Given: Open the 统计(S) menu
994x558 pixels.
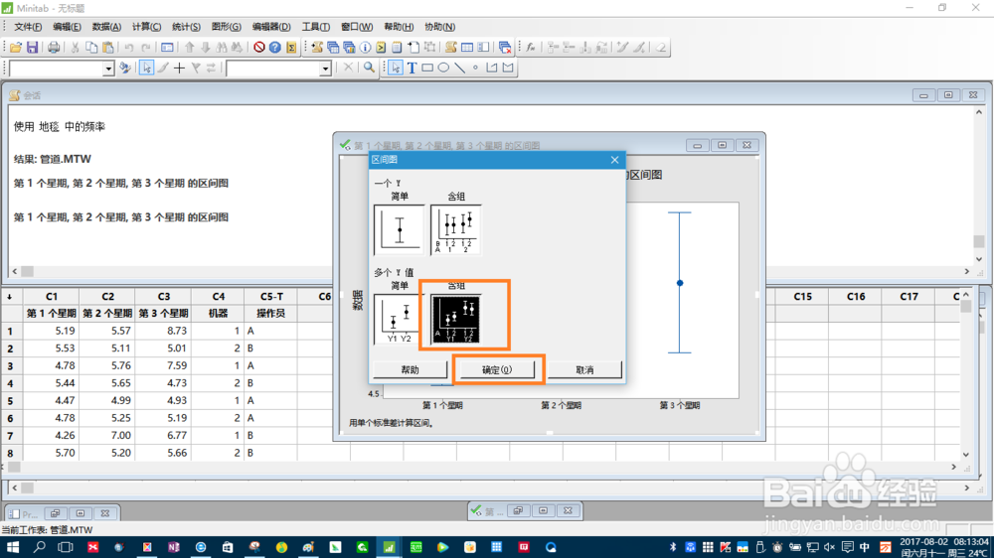Looking at the screenshot, I should [187, 27].
